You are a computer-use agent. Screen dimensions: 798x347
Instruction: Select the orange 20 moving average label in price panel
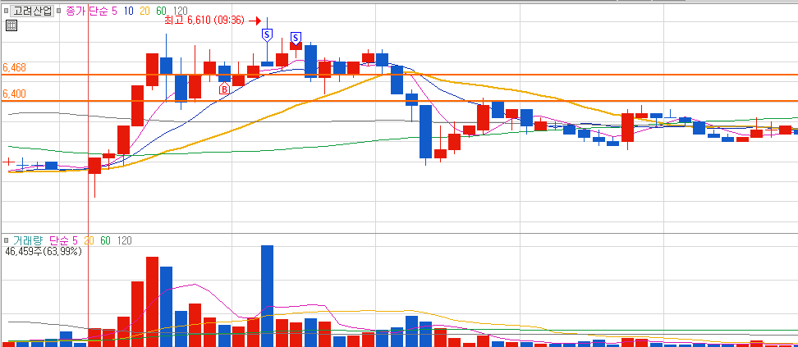pos(145,11)
